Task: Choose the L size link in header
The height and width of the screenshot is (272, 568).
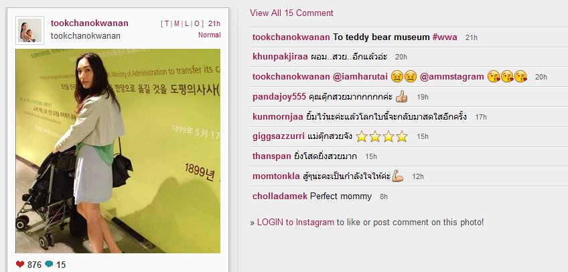Action: pos(187,24)
